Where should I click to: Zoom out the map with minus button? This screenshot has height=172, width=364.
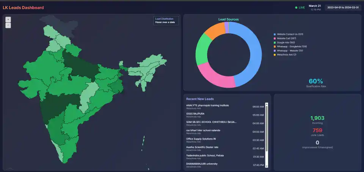coord(8,25)
